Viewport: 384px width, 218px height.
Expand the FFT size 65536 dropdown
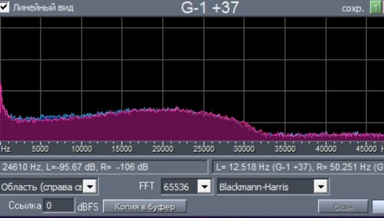pyautogui.click(x=204, y=187)
